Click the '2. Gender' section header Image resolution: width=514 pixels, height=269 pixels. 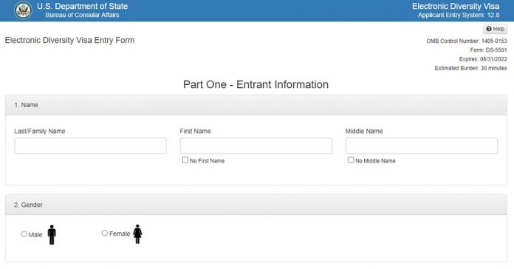256,205
